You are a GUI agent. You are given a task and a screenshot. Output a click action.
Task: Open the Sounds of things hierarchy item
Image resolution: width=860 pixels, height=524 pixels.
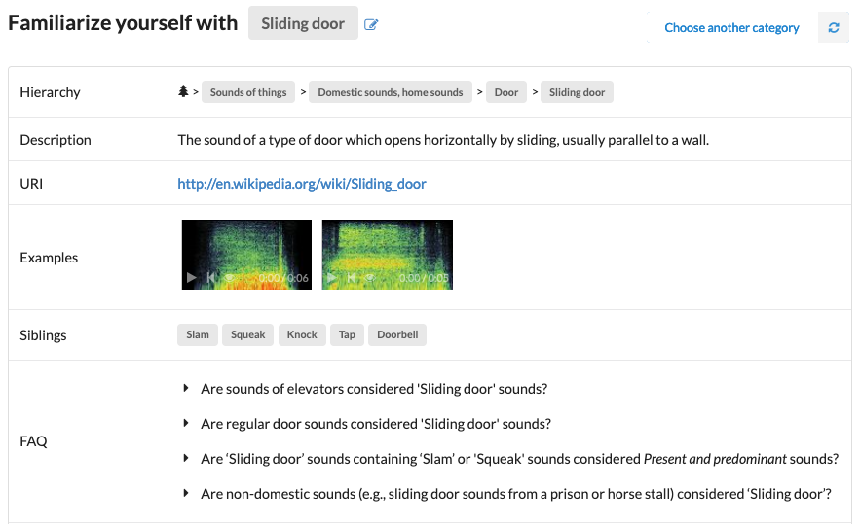point(248,92)
